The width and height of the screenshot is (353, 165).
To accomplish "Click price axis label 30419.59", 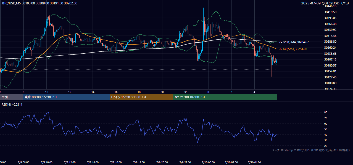I will coord(330,12).
